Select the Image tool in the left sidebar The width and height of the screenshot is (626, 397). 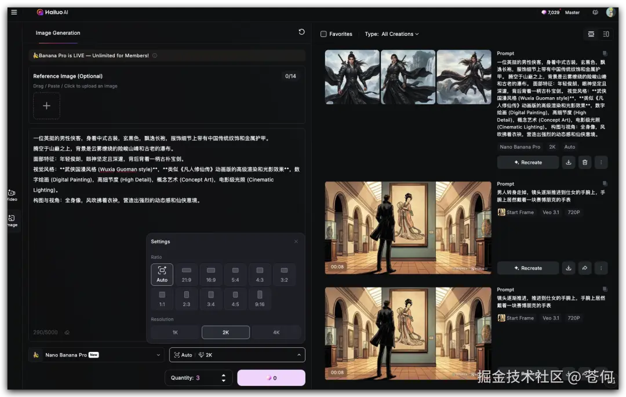tap(12, 221)
